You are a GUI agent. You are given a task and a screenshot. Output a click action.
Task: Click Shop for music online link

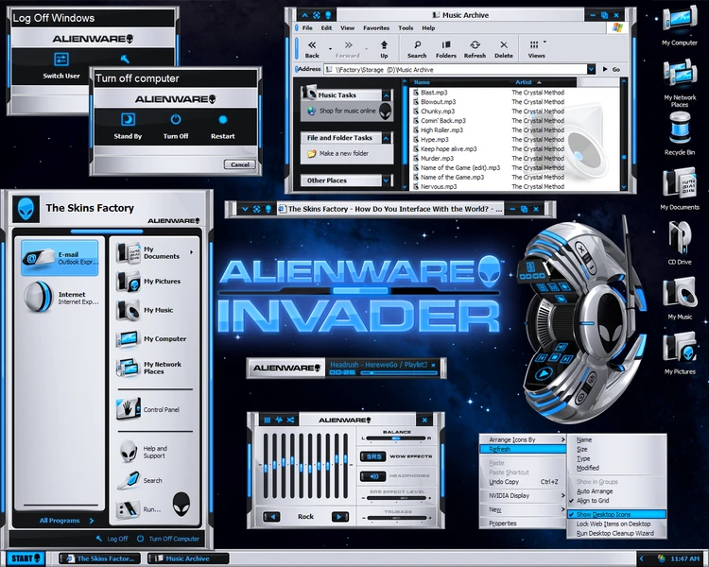pos(347,111)
